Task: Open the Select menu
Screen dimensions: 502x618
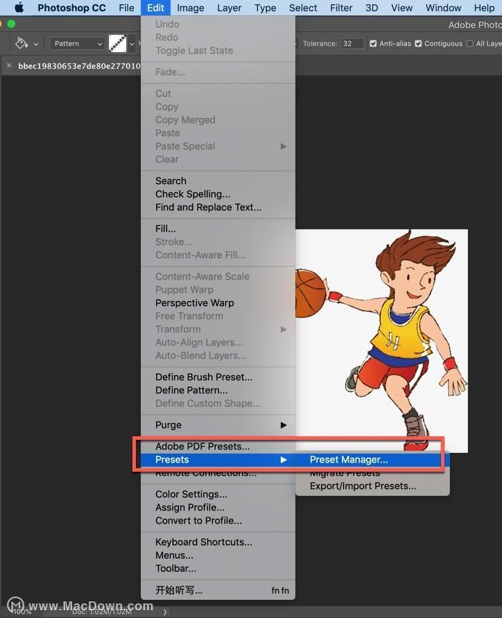Action: 303,8
